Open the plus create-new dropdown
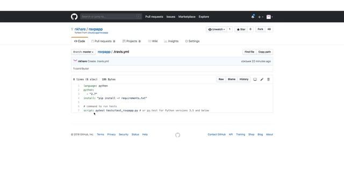This screenshot has width=344, height=193. (260, 17)
